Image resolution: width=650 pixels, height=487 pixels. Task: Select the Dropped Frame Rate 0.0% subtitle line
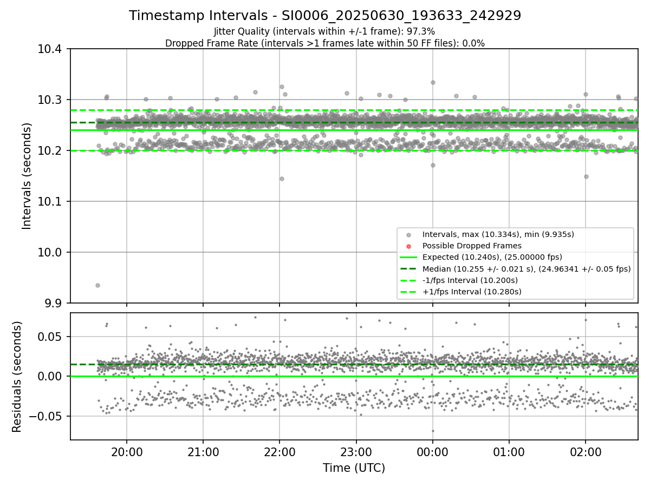point(325,43)
